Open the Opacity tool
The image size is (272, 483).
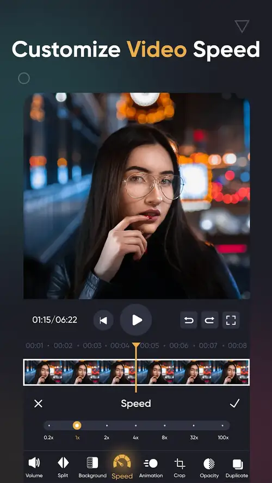tap(209, 467)
